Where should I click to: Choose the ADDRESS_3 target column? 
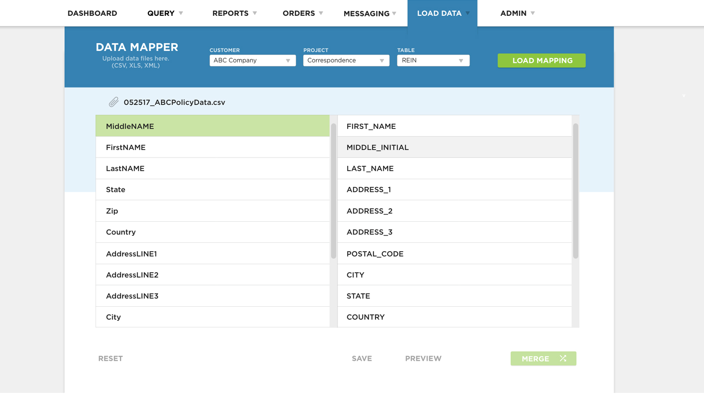point(455,232)
